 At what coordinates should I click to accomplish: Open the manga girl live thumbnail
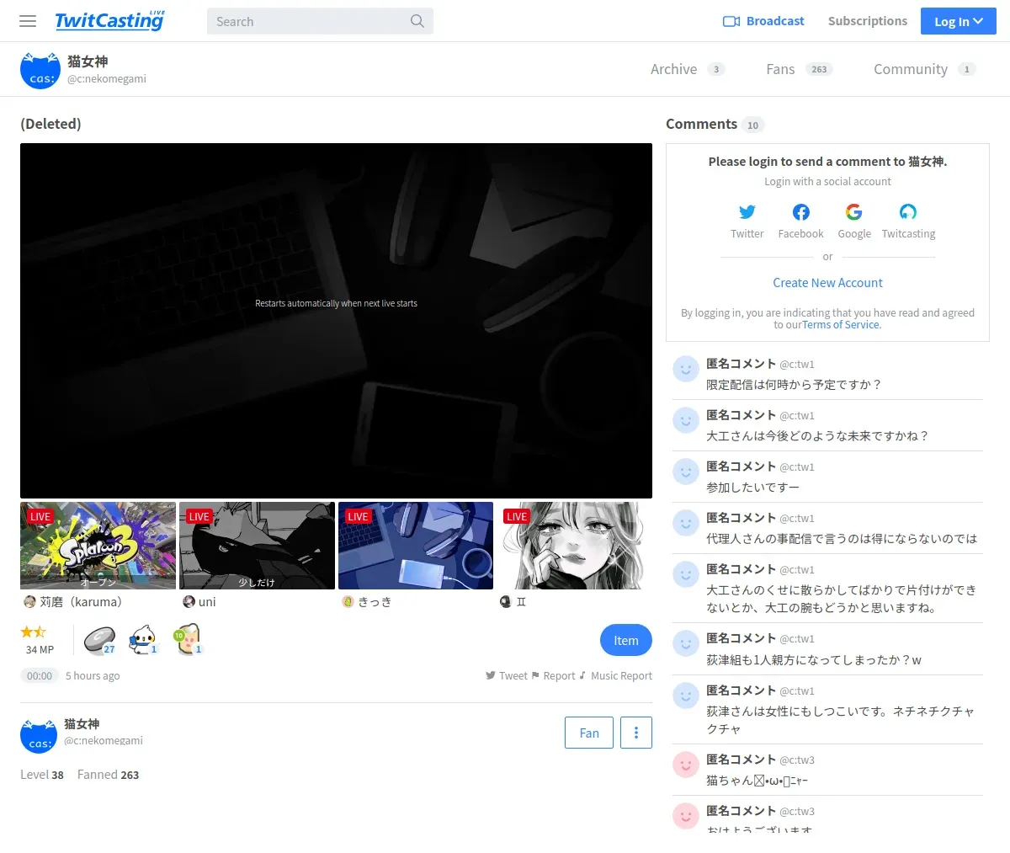pos(575,546)
